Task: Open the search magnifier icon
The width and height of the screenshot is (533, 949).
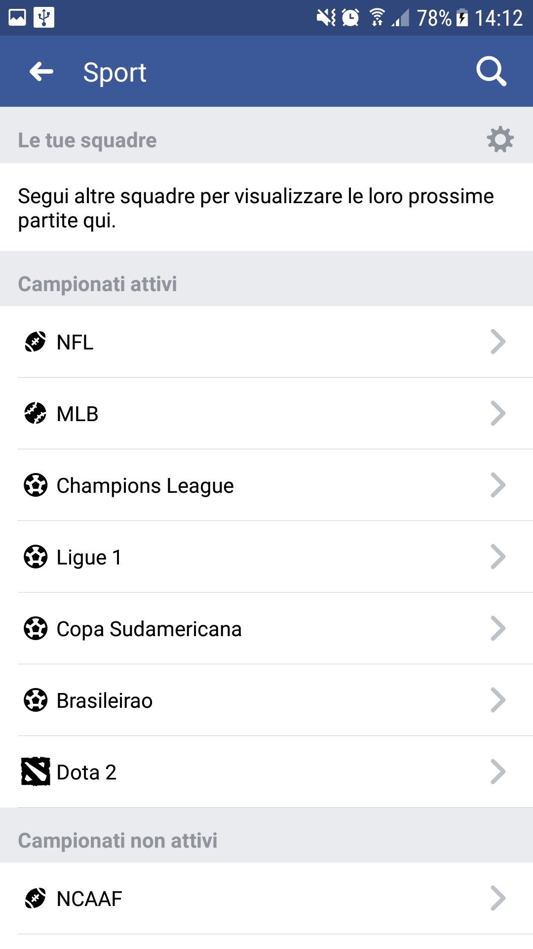Action: 491,72
